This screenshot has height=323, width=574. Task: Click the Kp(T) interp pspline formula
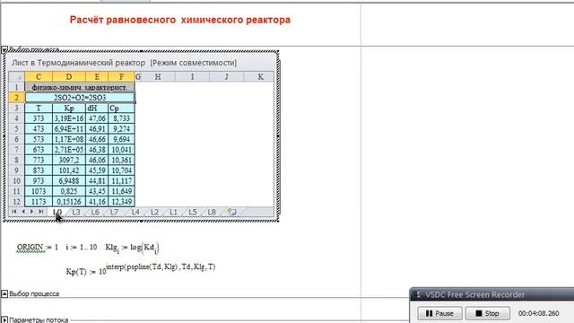141,269
